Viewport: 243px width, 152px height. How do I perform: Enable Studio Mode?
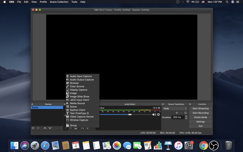(201, 117)
